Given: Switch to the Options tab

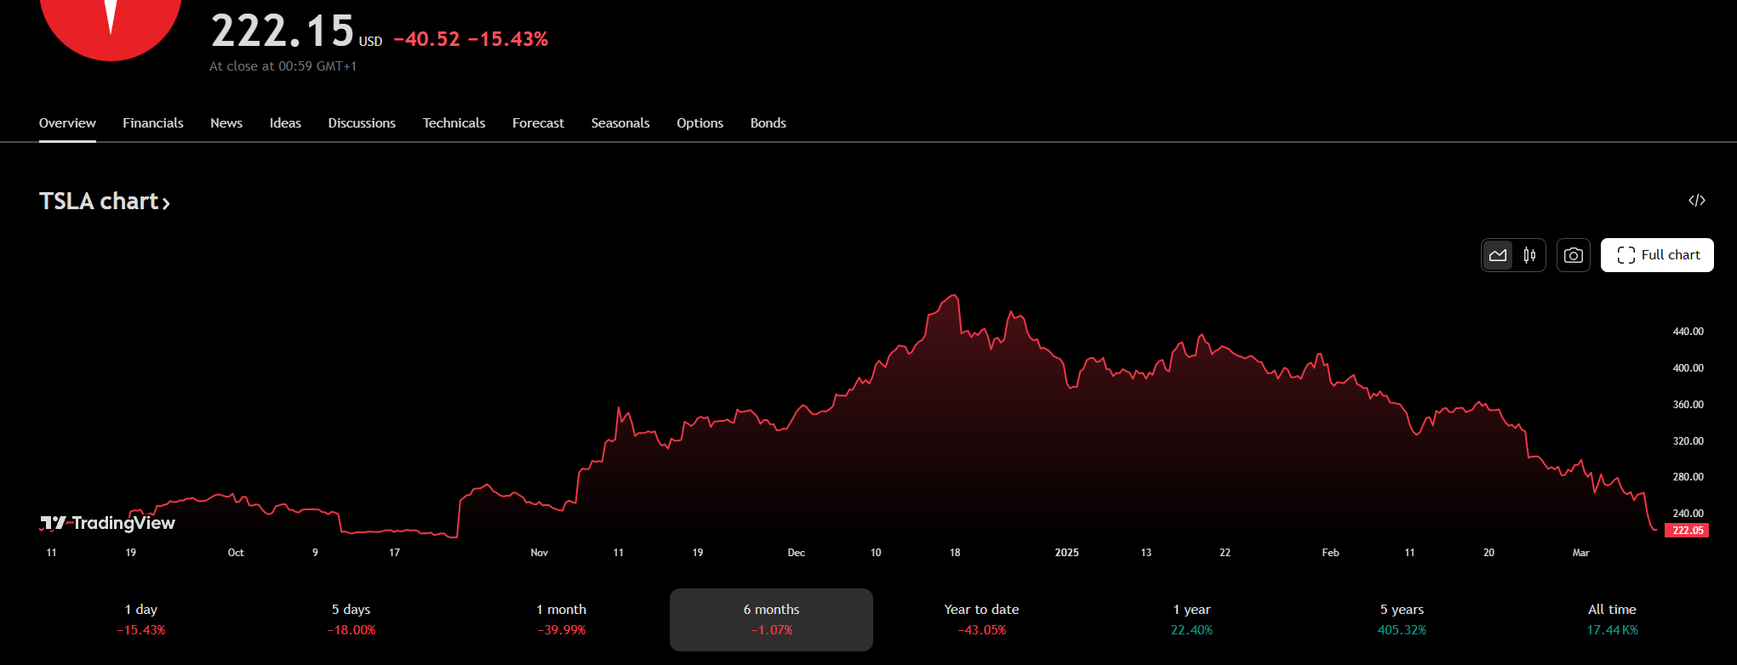Looking at the screenshot, I should pyautogui.click(x=700, y=123).
